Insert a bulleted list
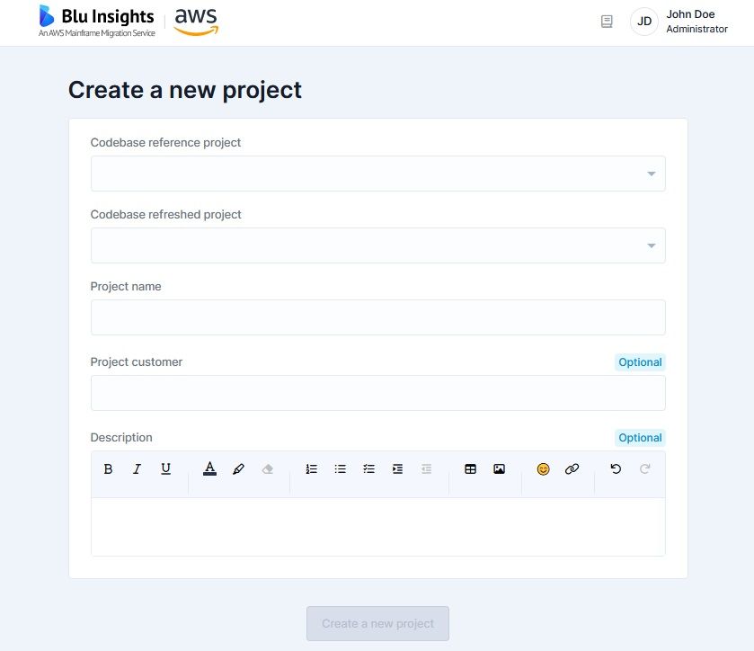Screen dimensions: 754x651 (x=340, y=468)
